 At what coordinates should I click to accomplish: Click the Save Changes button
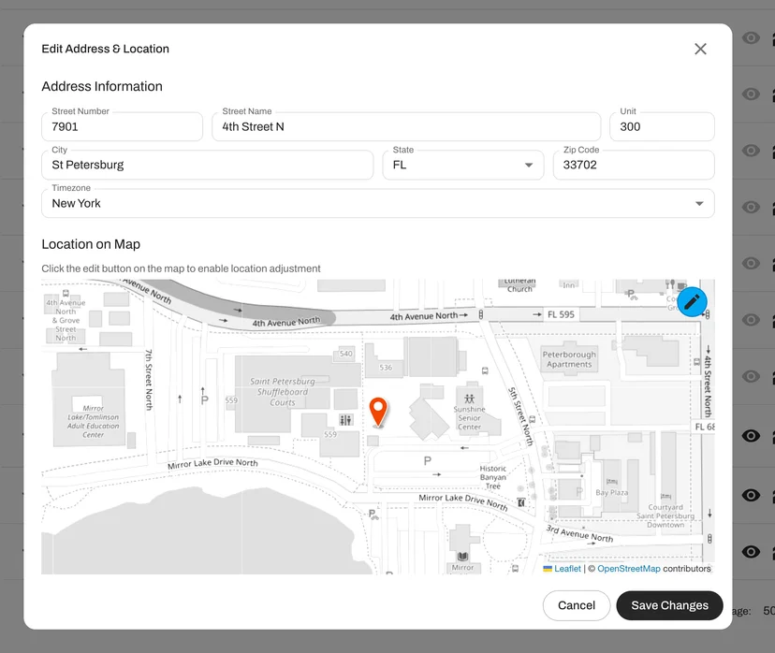pos(669,605)
